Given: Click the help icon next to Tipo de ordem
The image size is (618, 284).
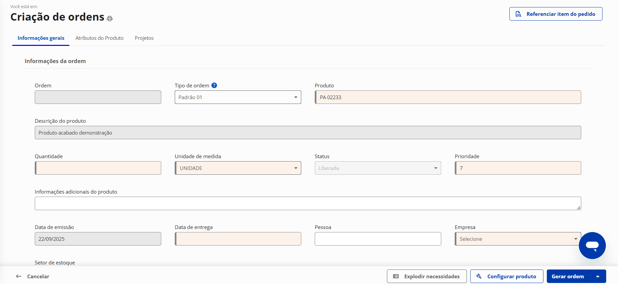Looking at the screenshot, I should [214, 85].
